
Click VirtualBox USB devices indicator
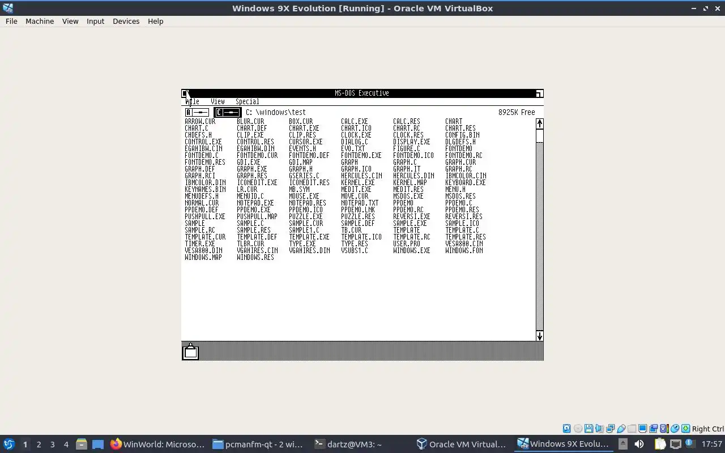[621, 429]
